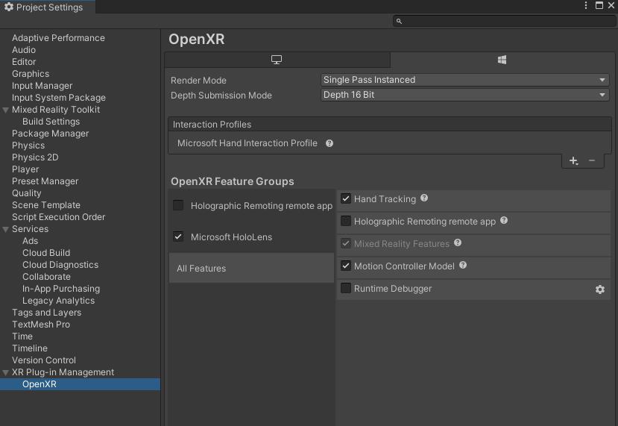The width and height of the screenshot is (618, 426).
Task: Click help icon beside Microsoft Hand Interaction Profile
Action: (330, 143)
